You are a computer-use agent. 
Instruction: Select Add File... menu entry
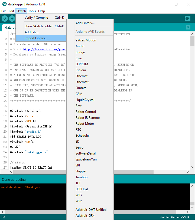[x=41, y=32]
